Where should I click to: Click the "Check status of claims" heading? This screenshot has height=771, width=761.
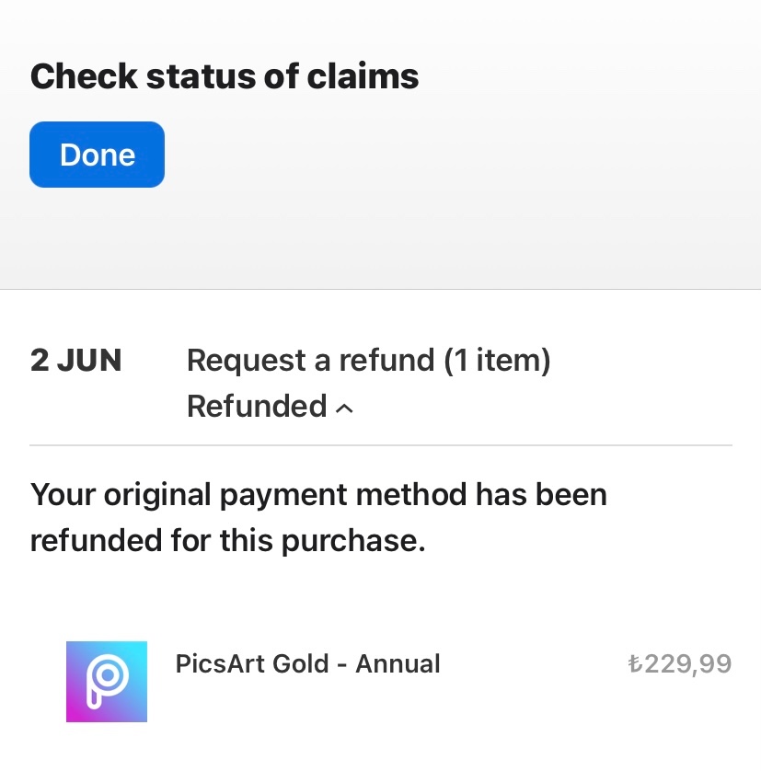pos(225,75)
